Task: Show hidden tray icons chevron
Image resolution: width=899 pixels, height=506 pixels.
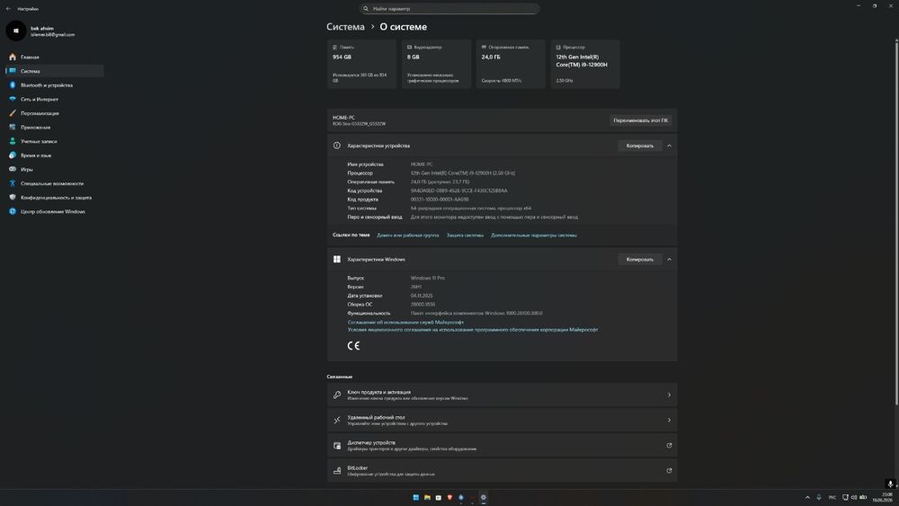Action: (x=807, y=497)
